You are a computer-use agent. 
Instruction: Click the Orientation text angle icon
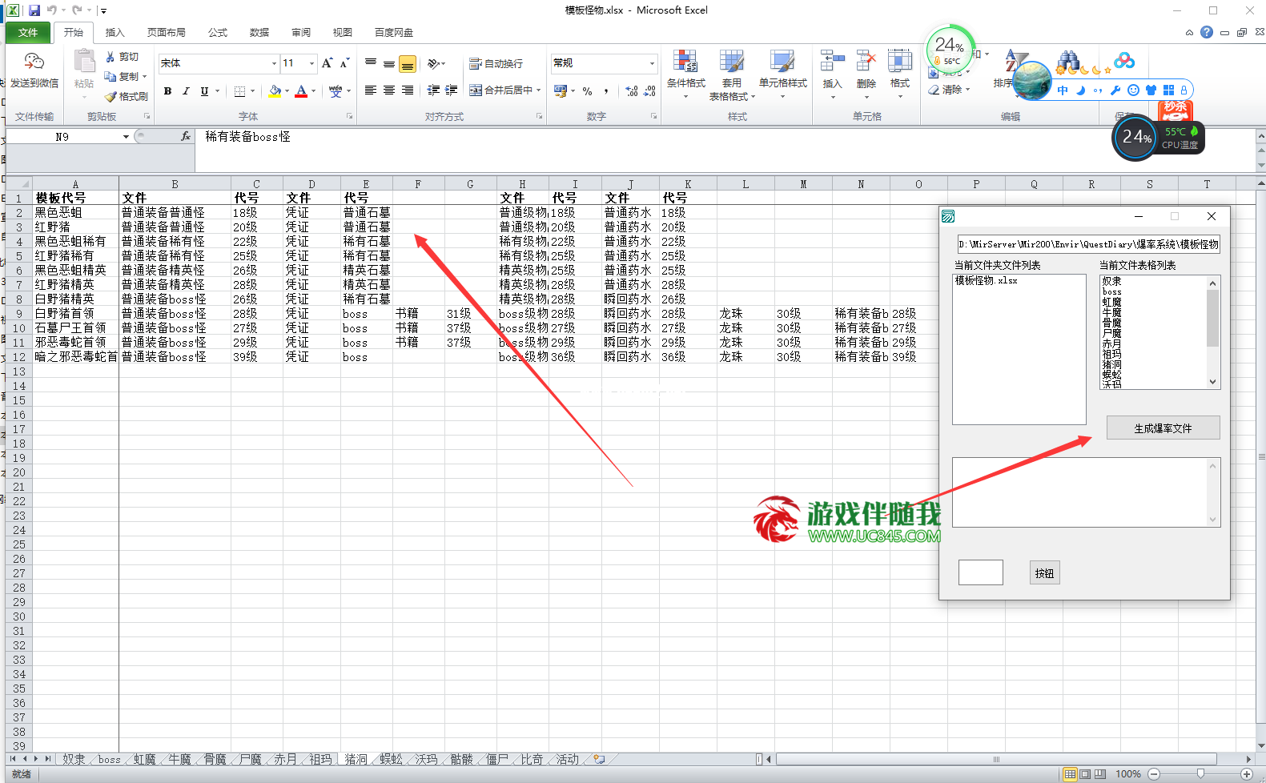(434, 63)
